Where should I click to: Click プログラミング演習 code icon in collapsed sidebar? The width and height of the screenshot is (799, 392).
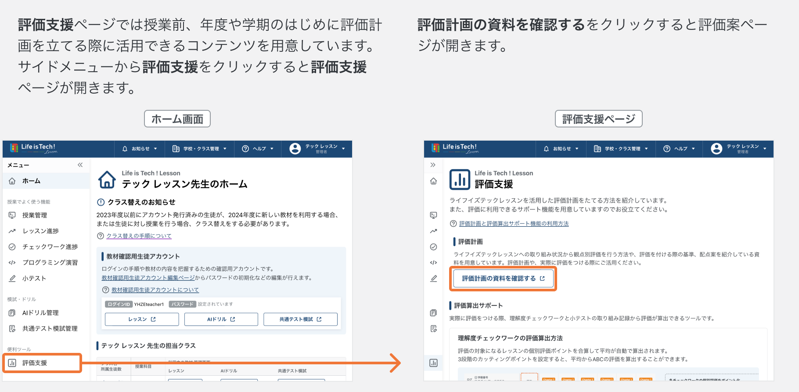click(433, 262)
